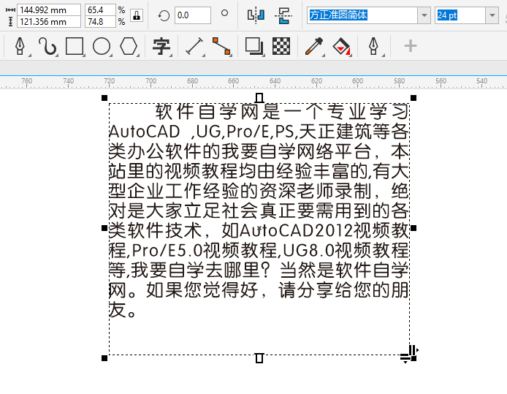Select the Ellipse tool

pos(102,46)
